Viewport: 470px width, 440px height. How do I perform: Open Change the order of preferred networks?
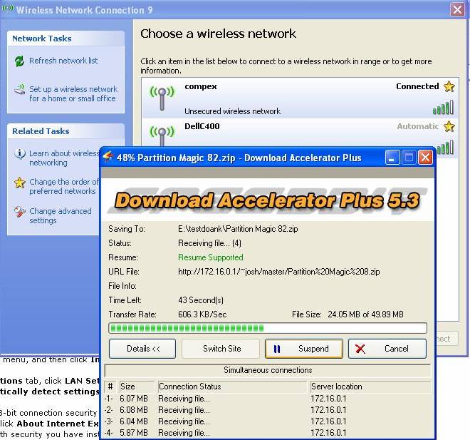64,187
